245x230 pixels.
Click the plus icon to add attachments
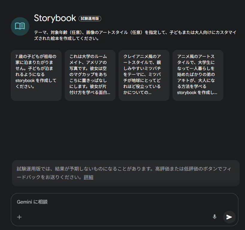pyautogui.click(x=19, y=217)
